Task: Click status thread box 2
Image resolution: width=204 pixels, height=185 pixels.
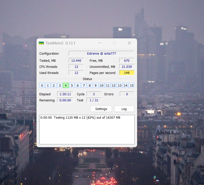Action: pyautogui.click(x=54, y=85)
